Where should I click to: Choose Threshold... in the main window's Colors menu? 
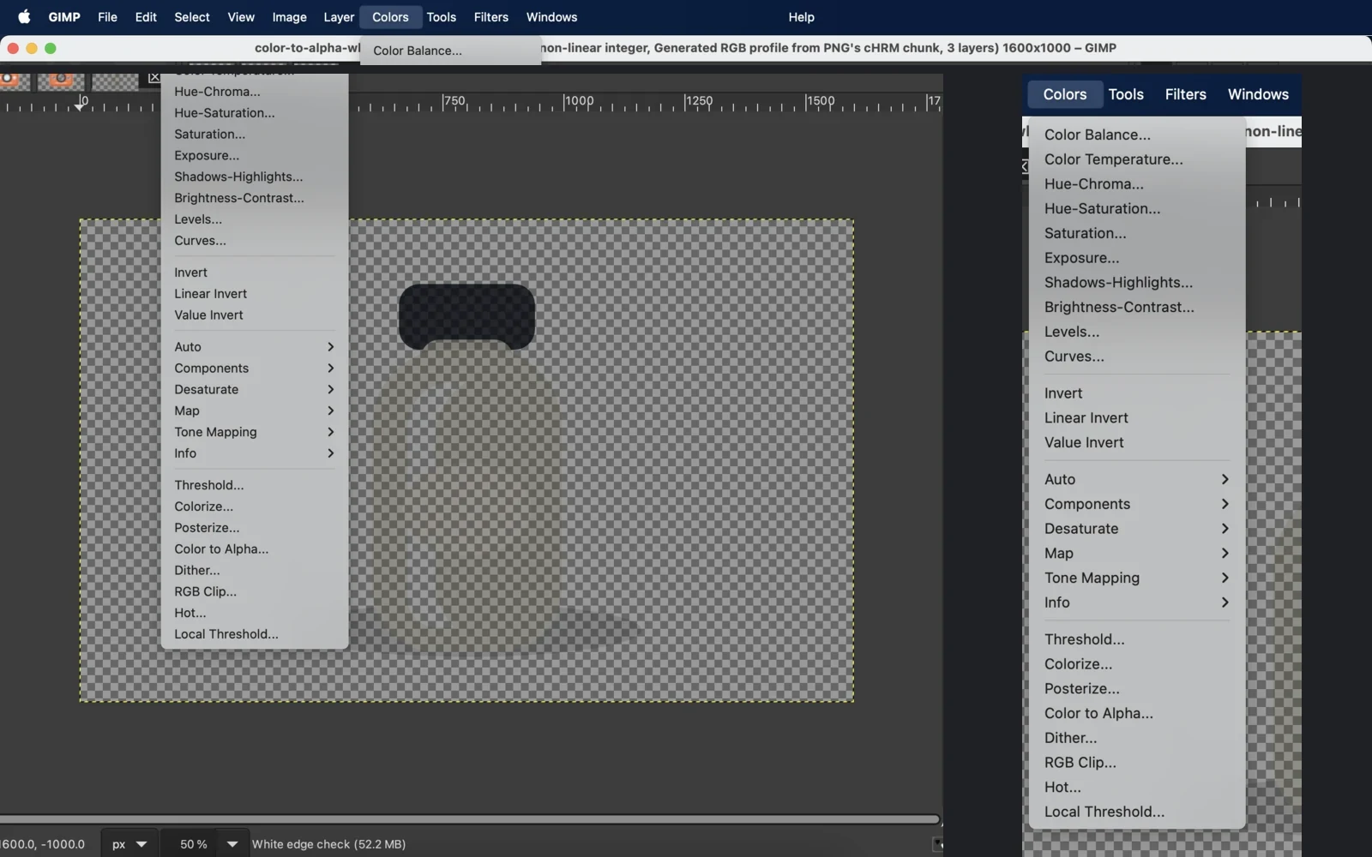tap(255, 485)
